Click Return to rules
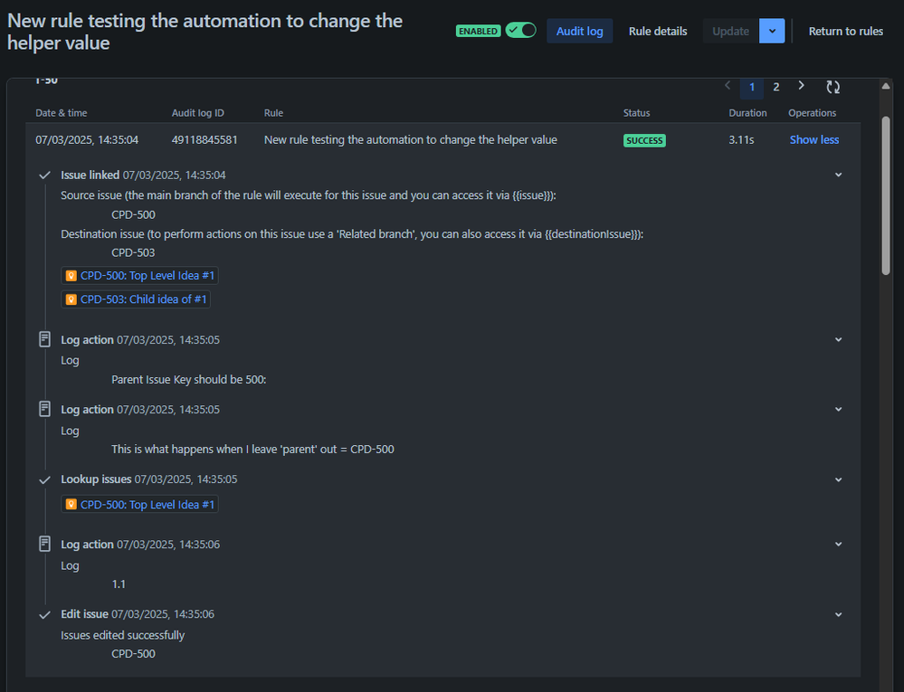This screenshot has height=692, width=904. click(x=845, y=31)
